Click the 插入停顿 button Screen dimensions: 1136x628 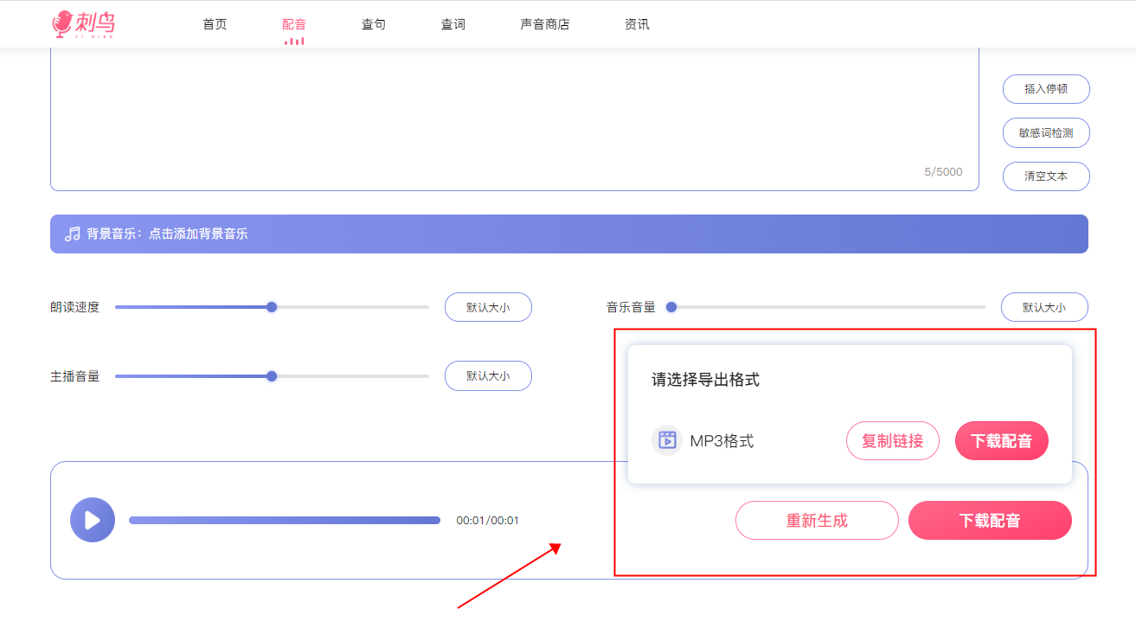pyautogui.click(x=1045, y=88)
